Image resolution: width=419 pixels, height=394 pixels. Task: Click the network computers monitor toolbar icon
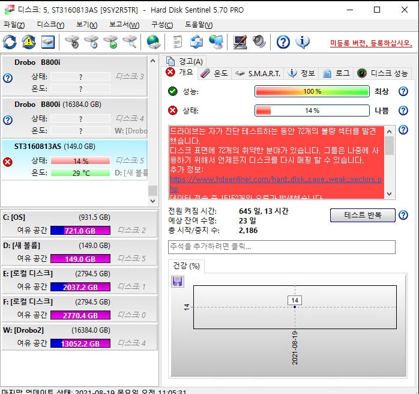216,42
